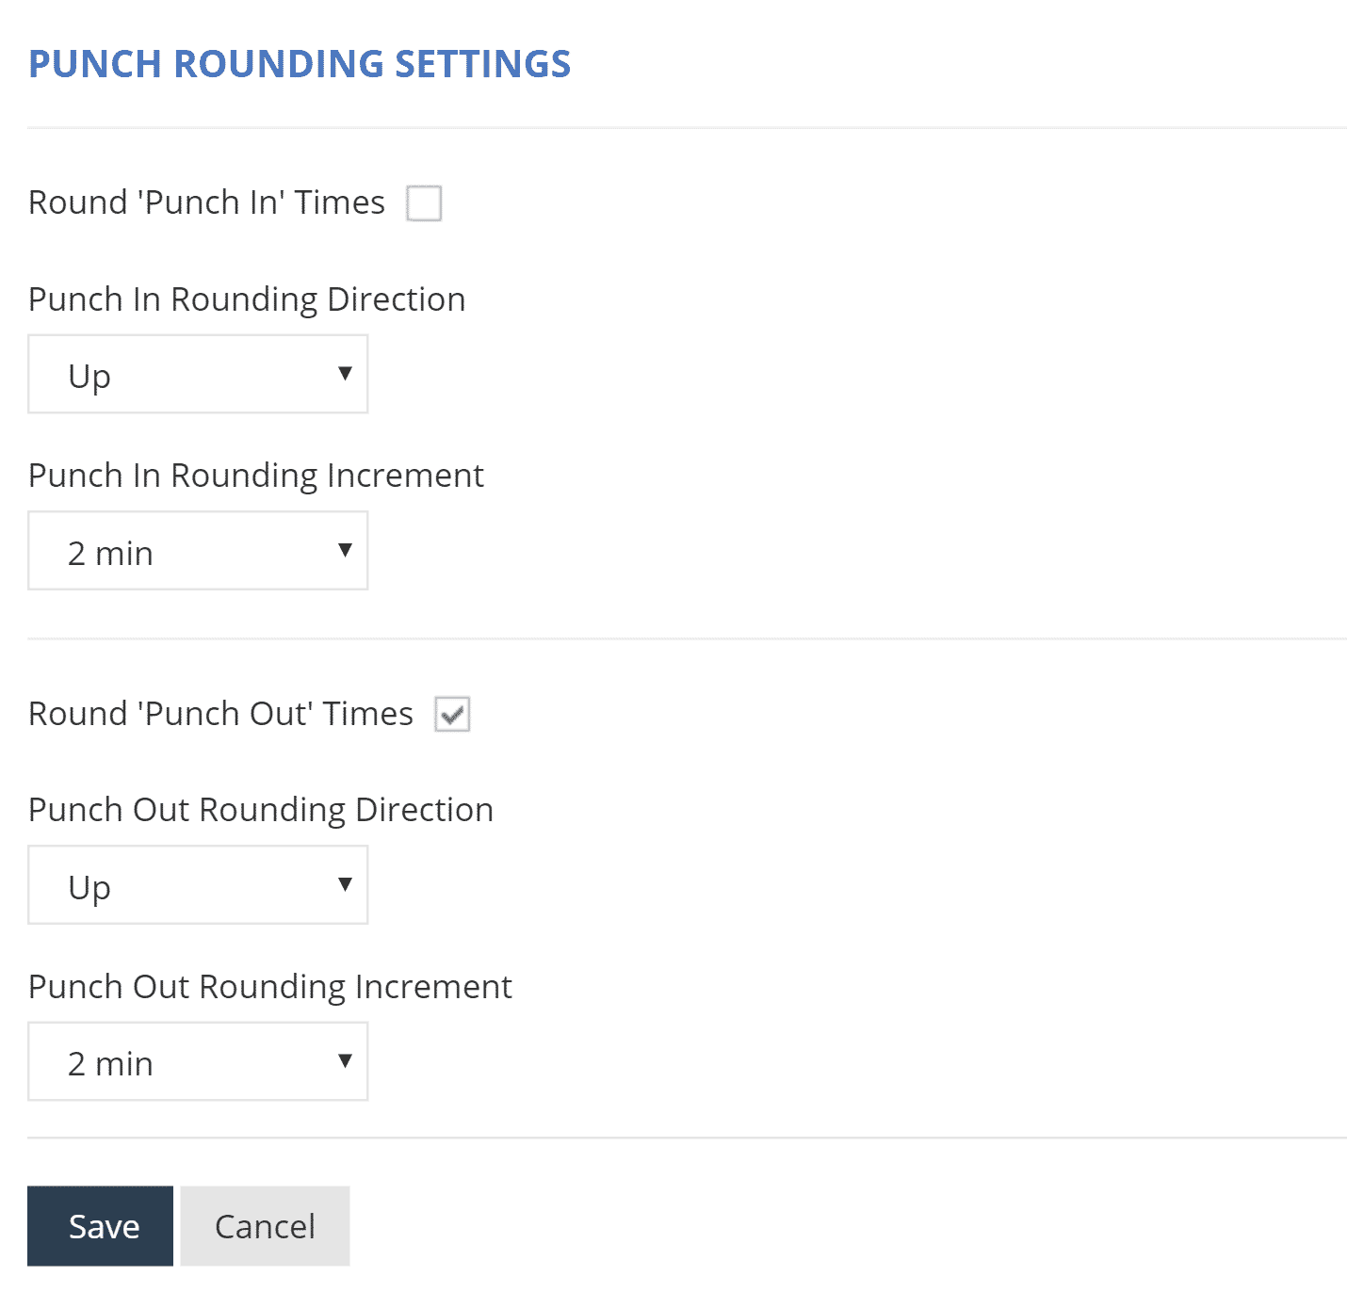Screen dimensions: 1347x1292
Task: Open the Punch Out Rounding Direction dropdown
Action: pyautogui.click(x=198, y=885)
